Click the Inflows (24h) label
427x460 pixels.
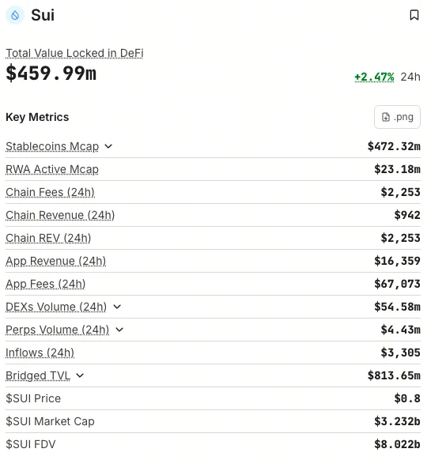[x=40, y=353]
